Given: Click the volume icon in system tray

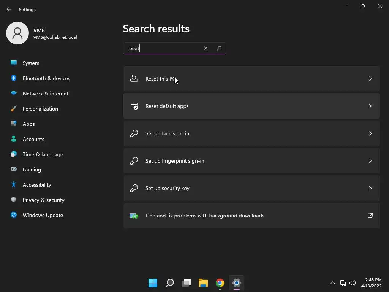Looking at the screenshot, I should click(353, 283).
